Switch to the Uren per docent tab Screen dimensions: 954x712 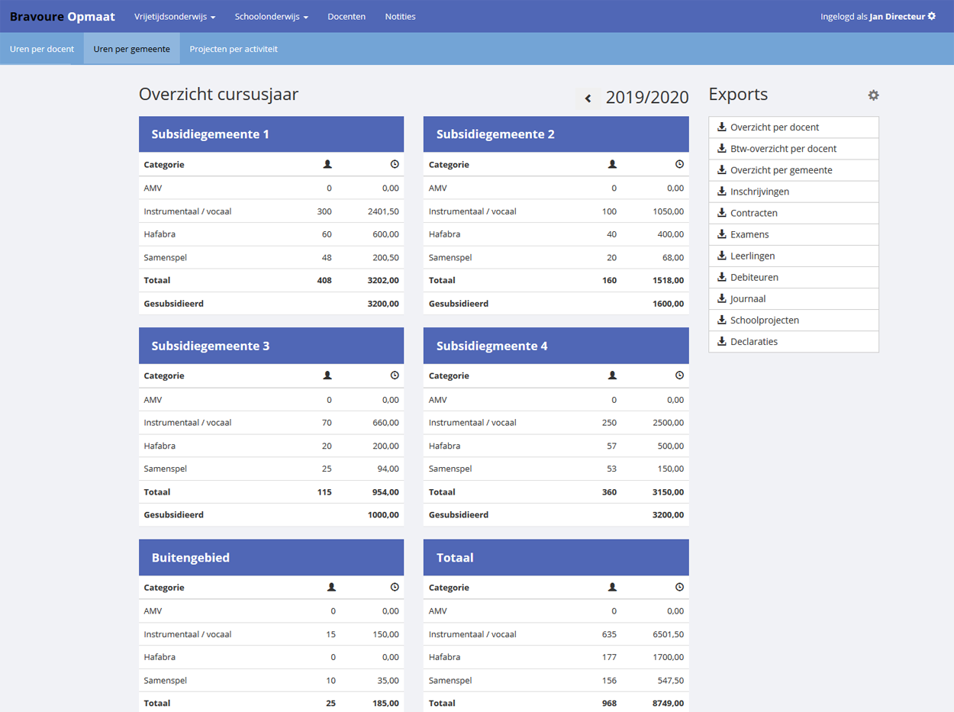pos(42,49)
